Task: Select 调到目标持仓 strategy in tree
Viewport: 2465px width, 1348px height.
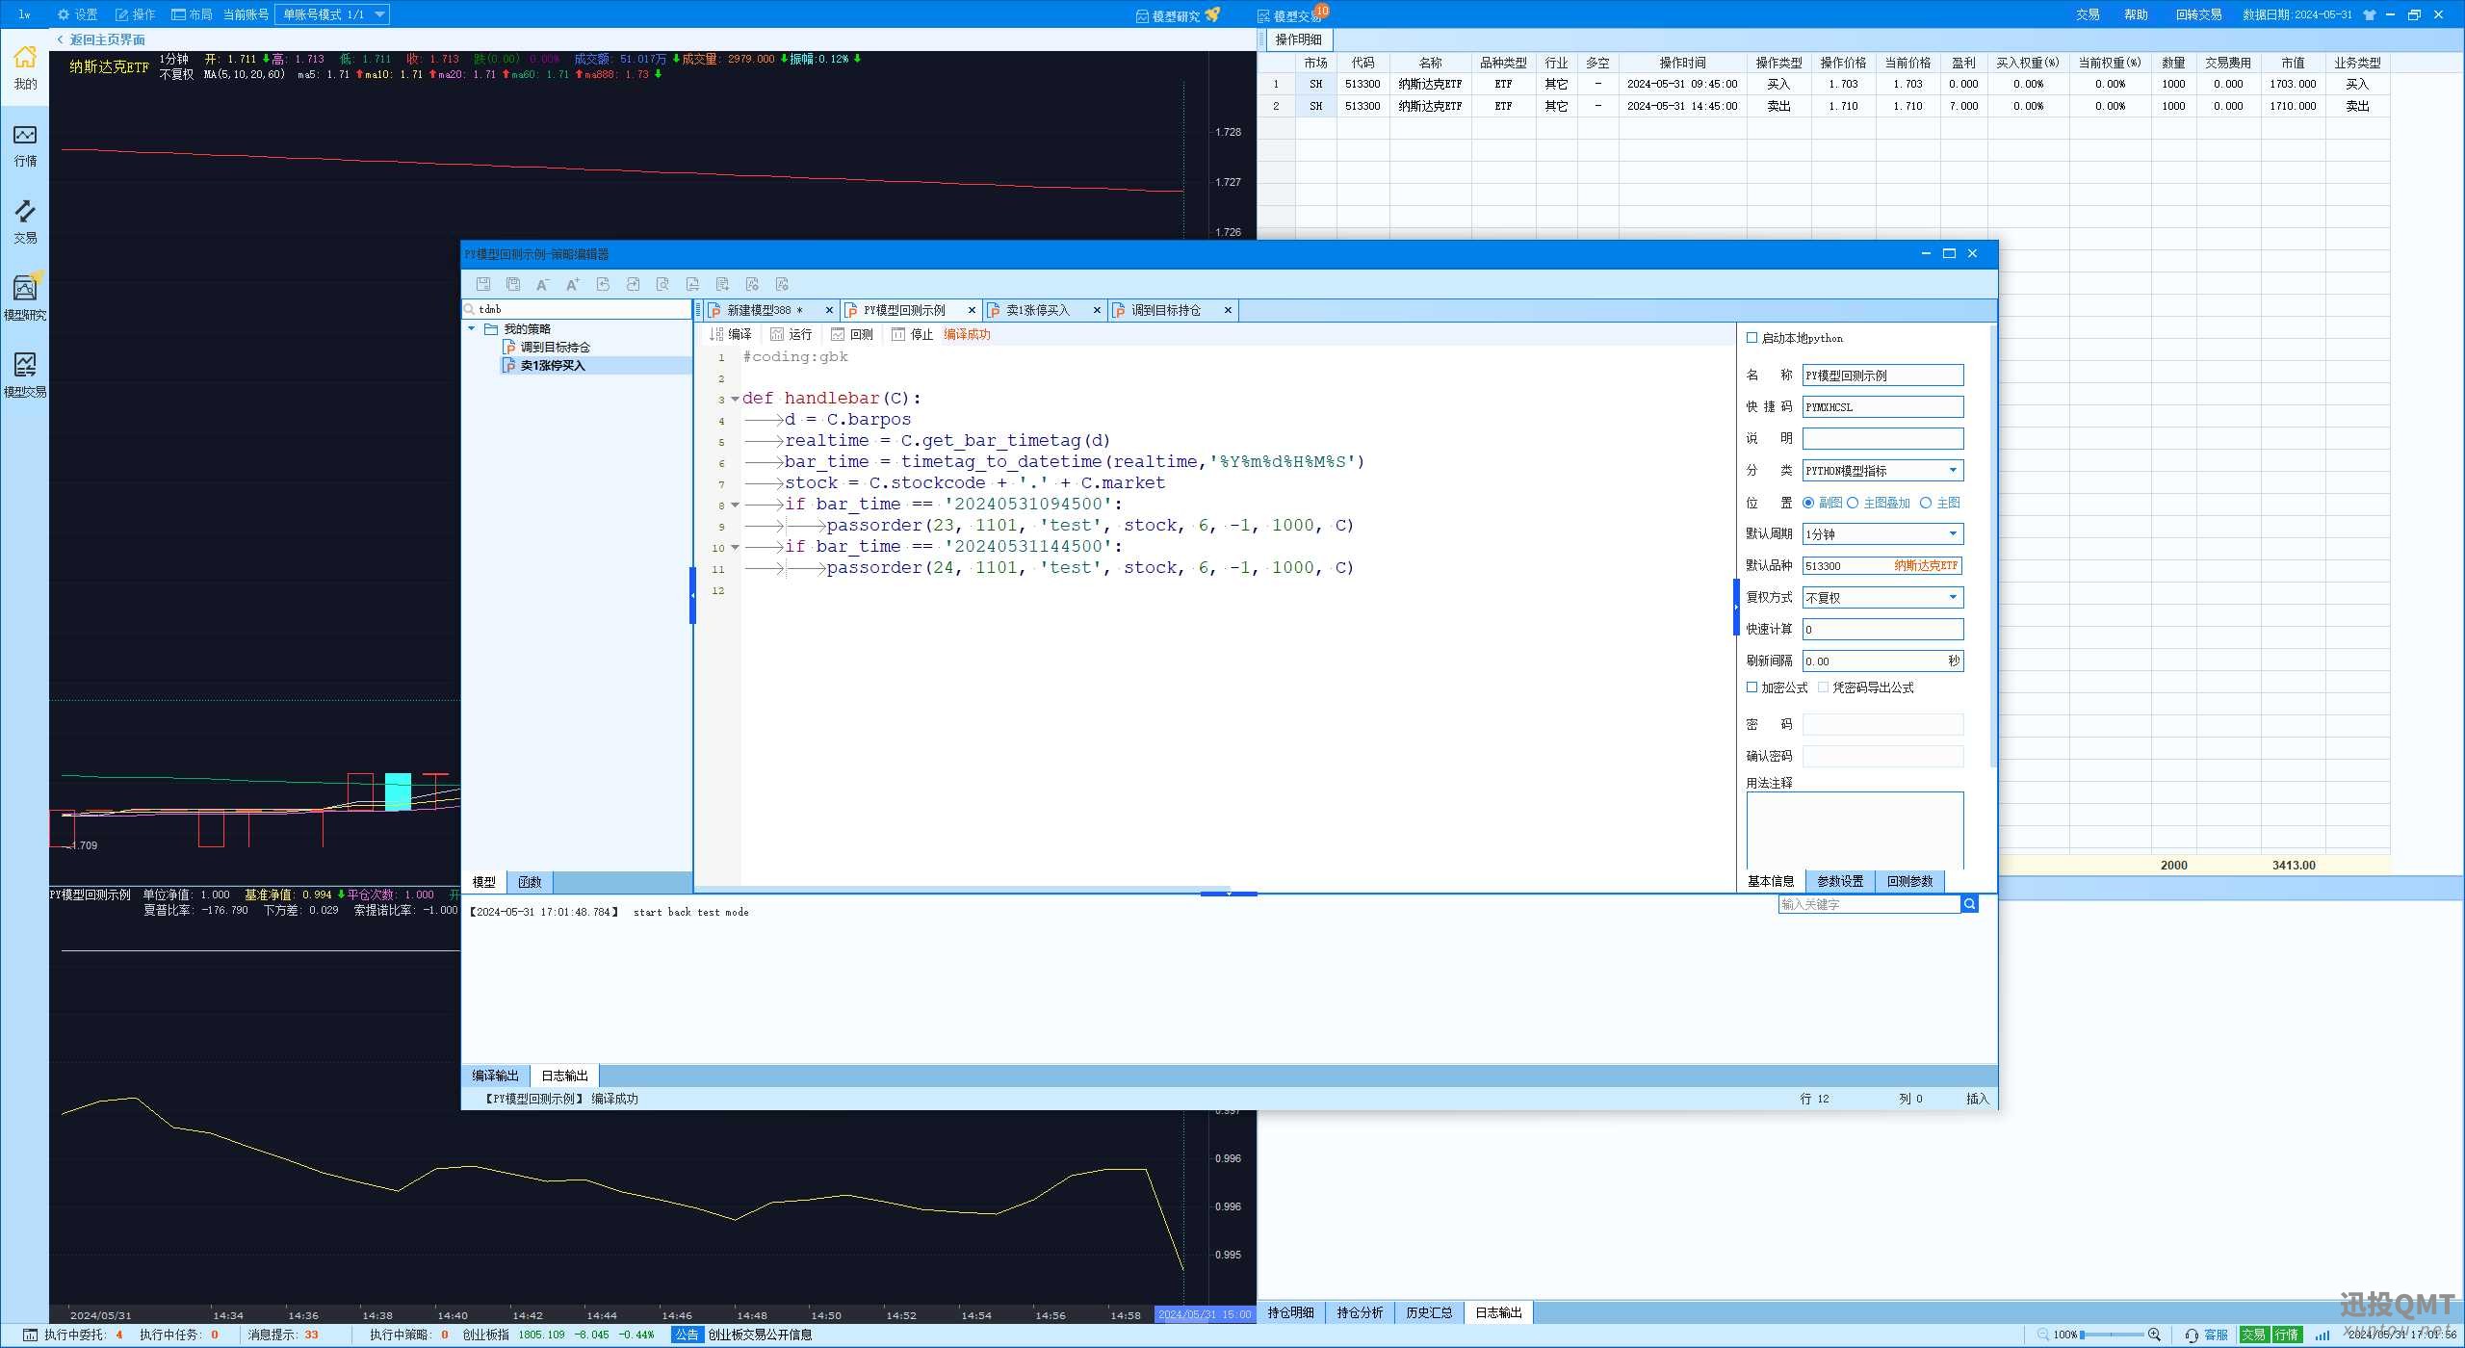Action: (x=547, y=348)
